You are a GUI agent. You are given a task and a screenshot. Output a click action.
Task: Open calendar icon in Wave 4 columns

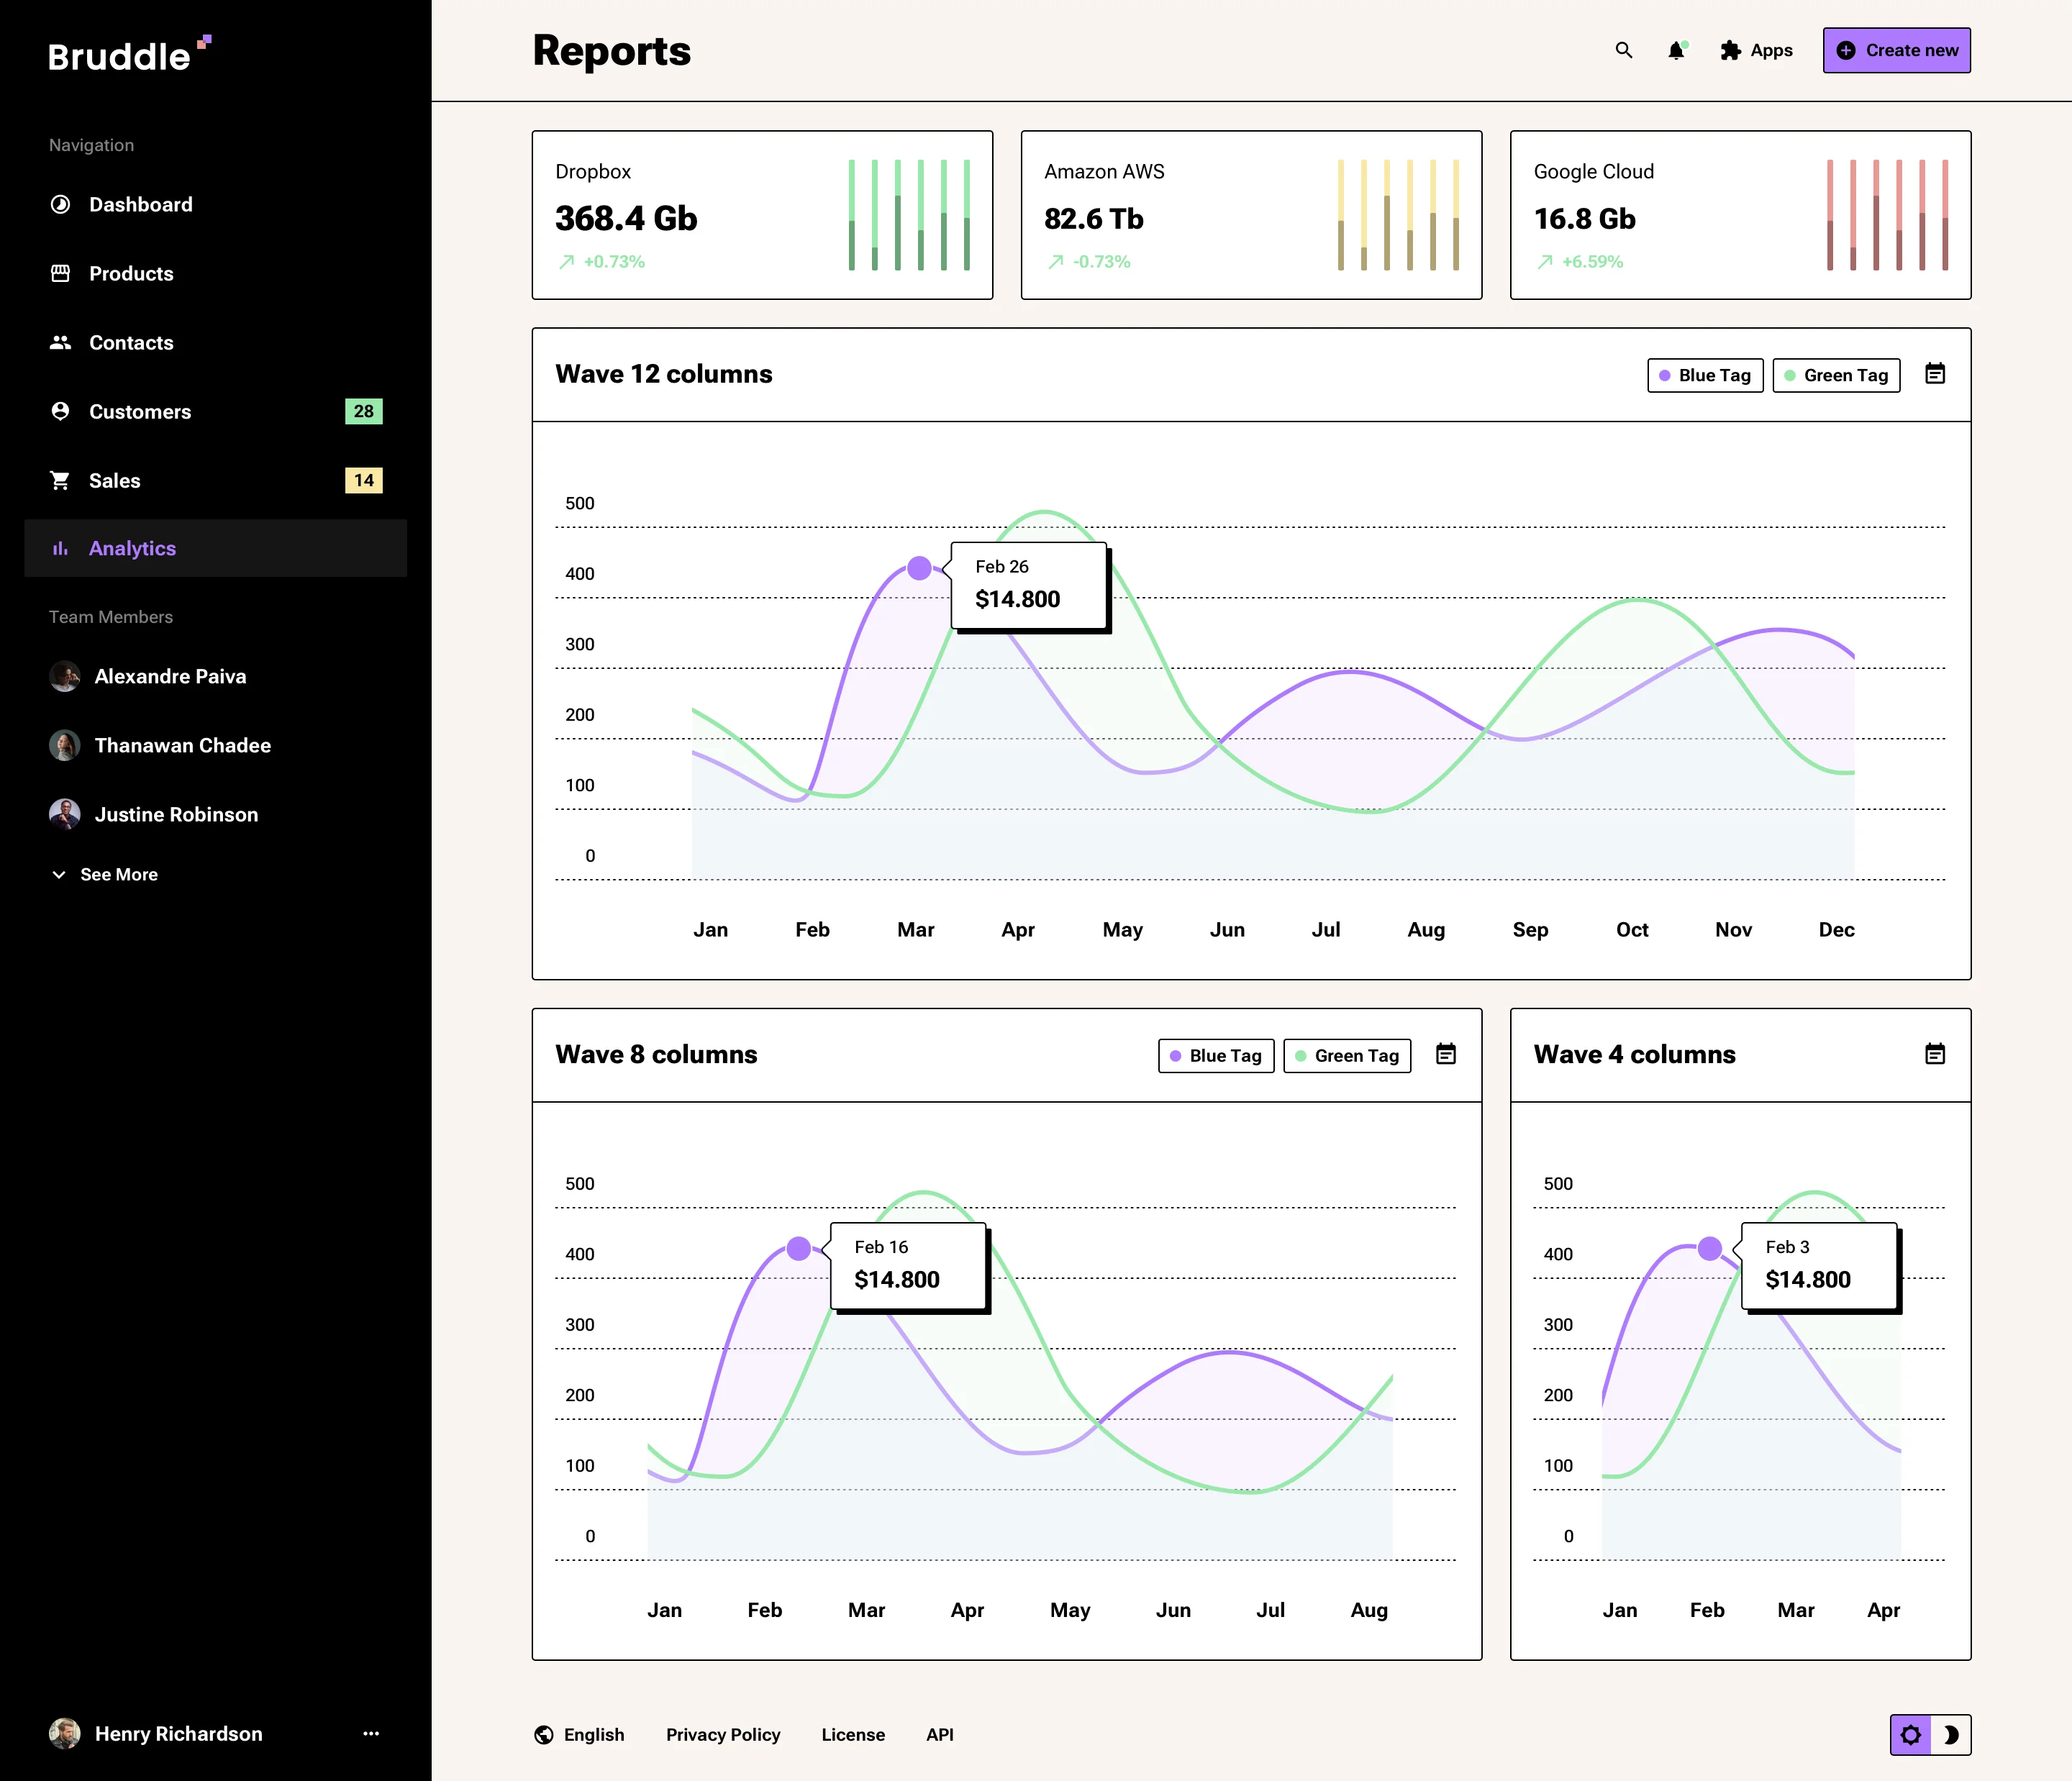[x=1935, y=1054]
